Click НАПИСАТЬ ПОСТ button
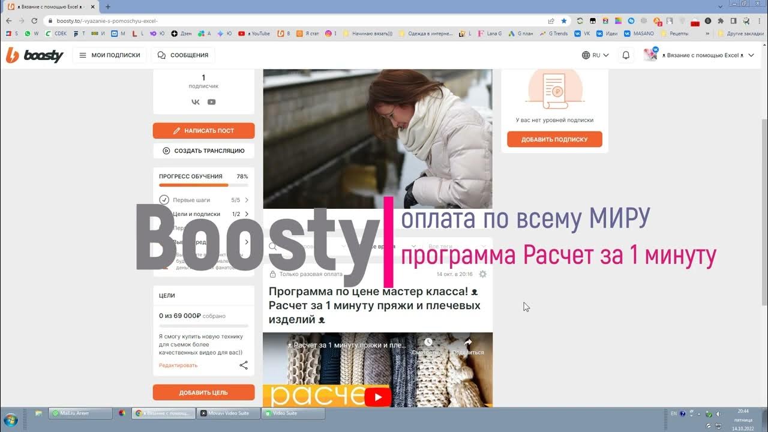The image size is (768, 432). (204, 130)
